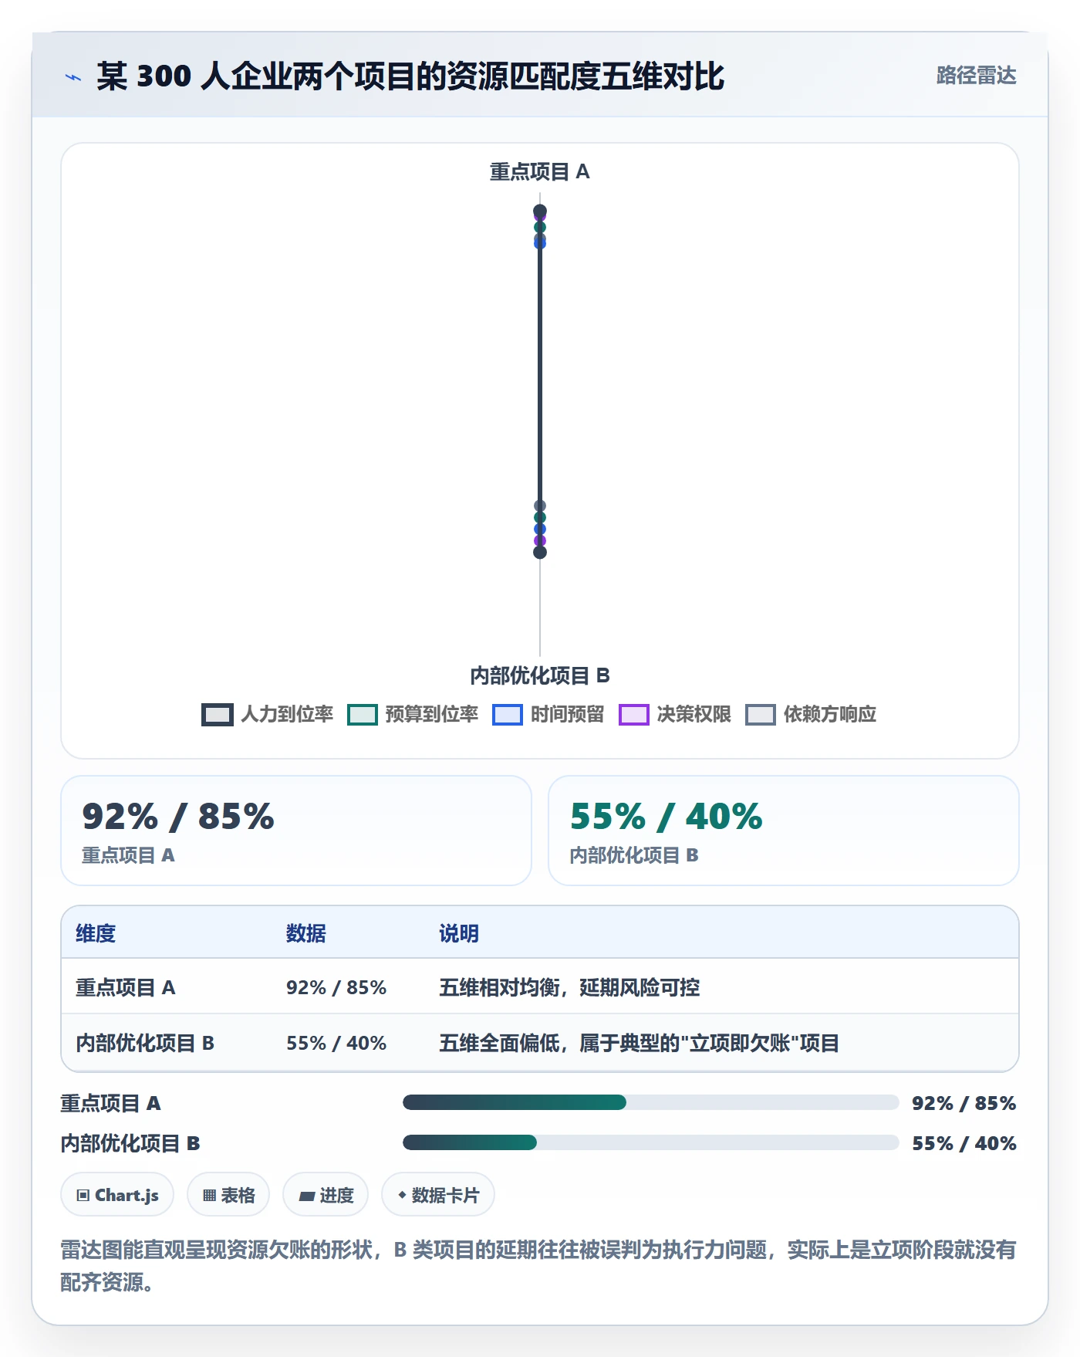1080x1357 pixels.
Task: Toggle the 人力到位率 legend swatch
Action: [x=218, y=715]
